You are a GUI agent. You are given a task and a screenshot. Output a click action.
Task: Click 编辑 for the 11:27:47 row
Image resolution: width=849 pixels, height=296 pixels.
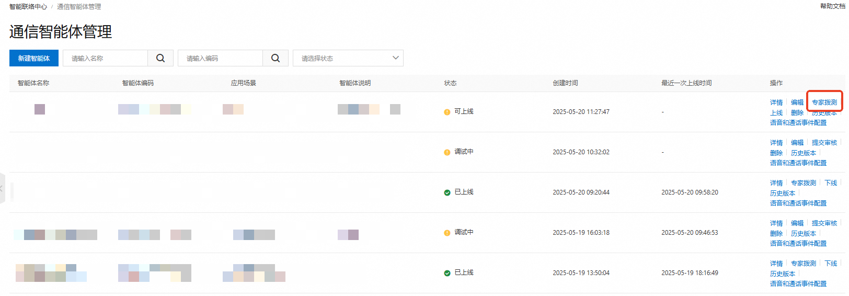click(x=797, y=103)
